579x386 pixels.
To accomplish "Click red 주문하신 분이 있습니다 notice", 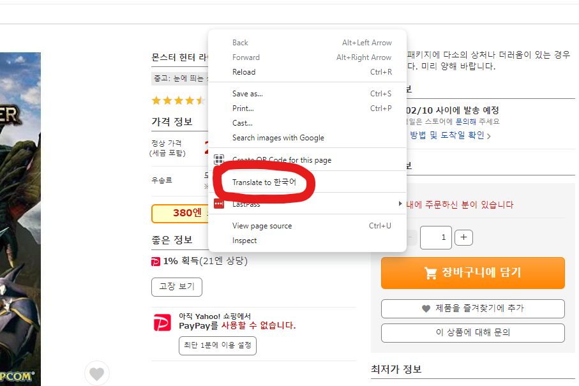I will click(x=460, y=205).
